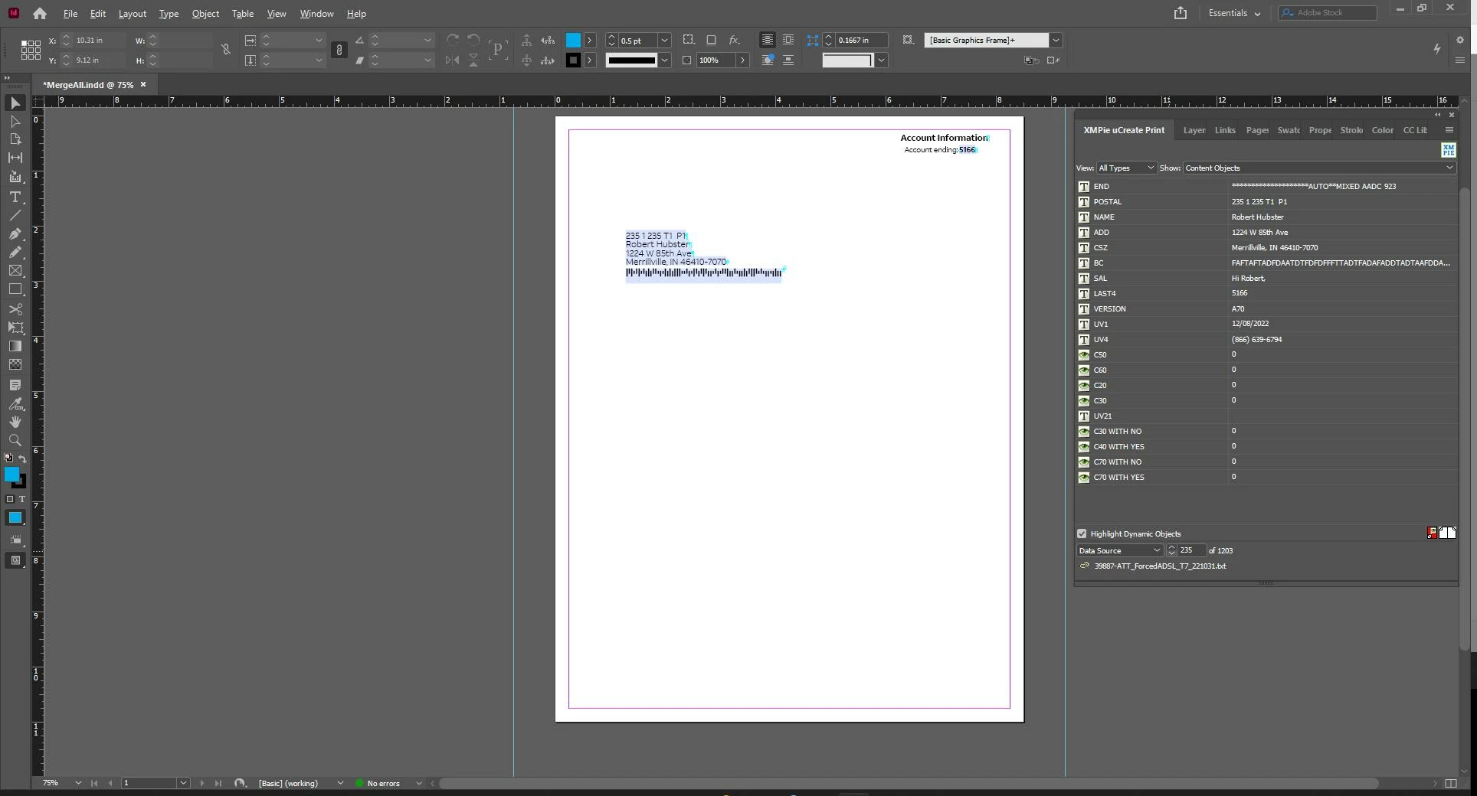Image resolution: width=1477 pixels, height=796 pixels.
Task: Switch to the Links panel tab
Action: [1225, 130]
